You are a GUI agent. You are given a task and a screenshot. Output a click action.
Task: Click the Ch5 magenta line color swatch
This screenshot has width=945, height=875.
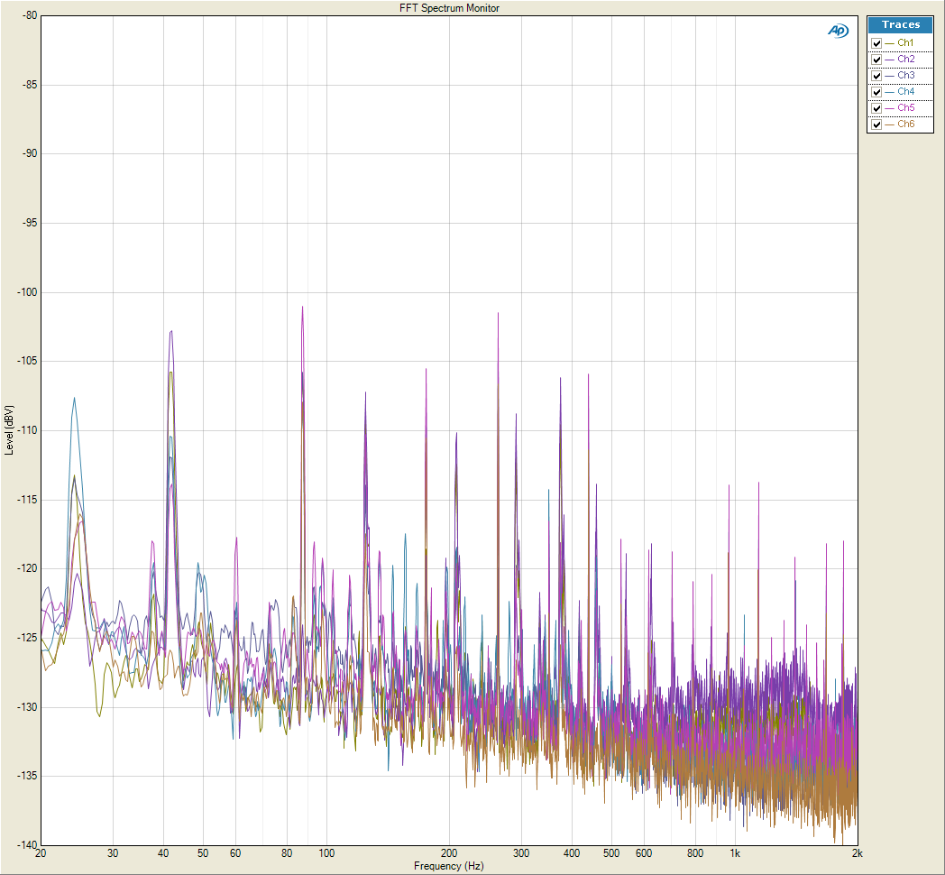point(890,109)
